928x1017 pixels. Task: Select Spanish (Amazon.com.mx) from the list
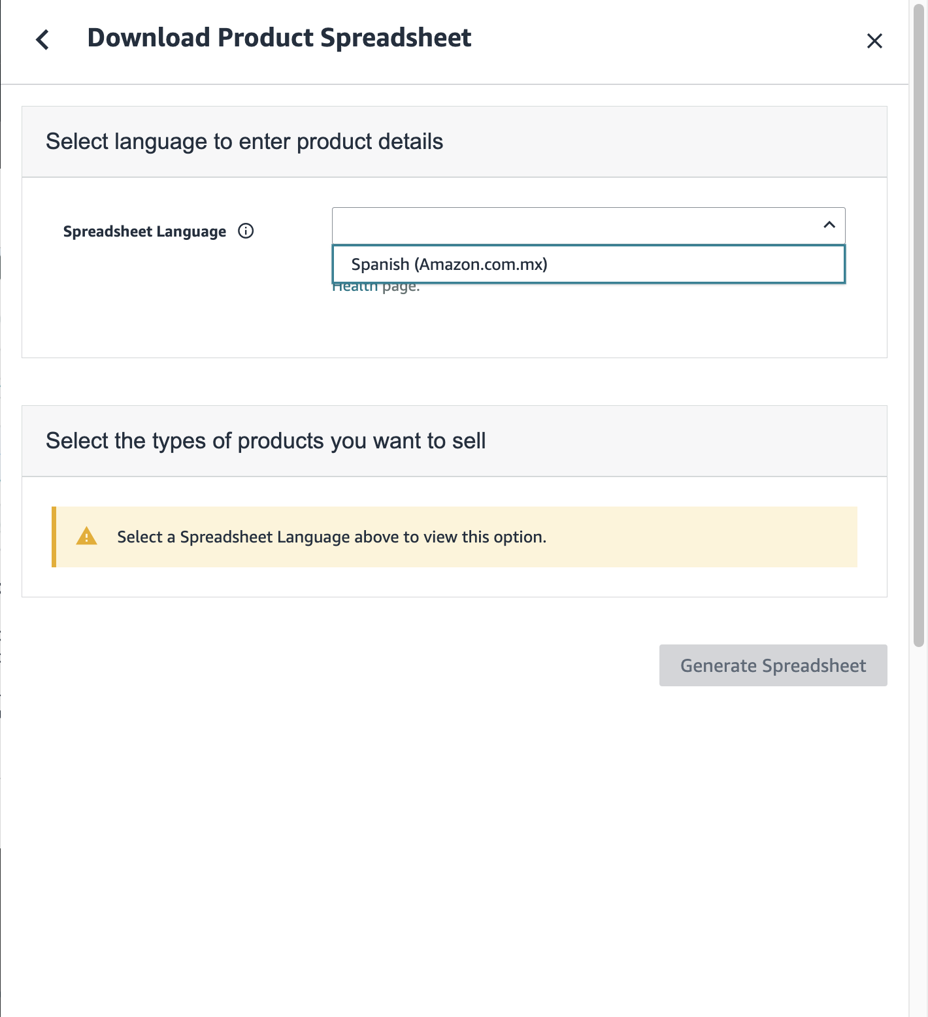[589, 264]
